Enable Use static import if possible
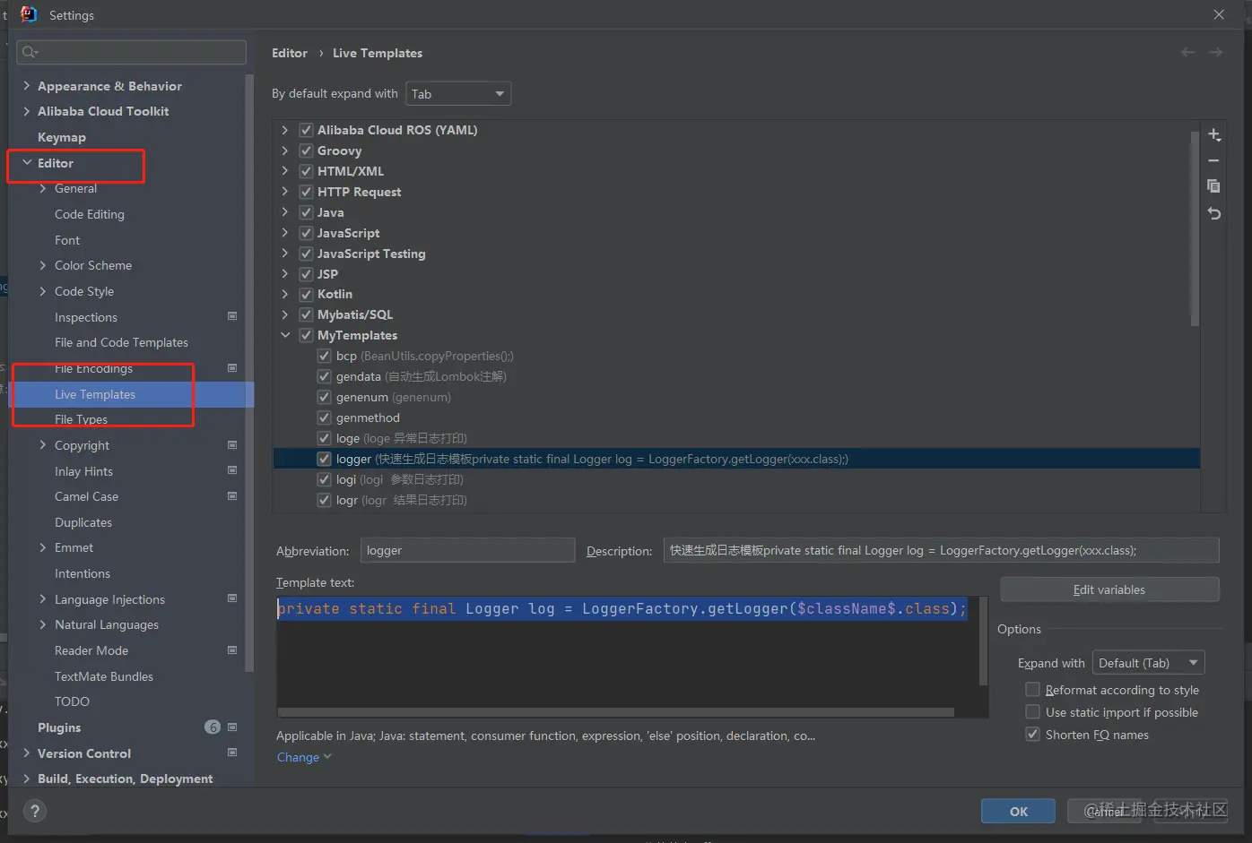This screenshot has width=1252, height=843. tap(1032, 712)
